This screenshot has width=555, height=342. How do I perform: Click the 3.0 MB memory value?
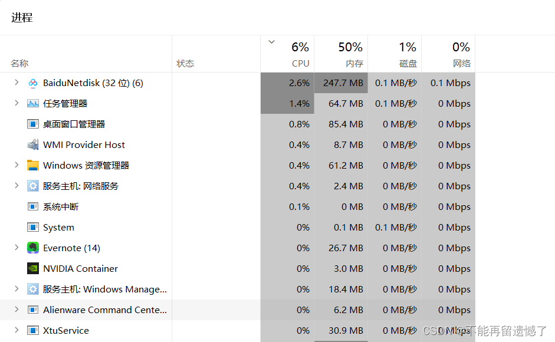point(349,268)
